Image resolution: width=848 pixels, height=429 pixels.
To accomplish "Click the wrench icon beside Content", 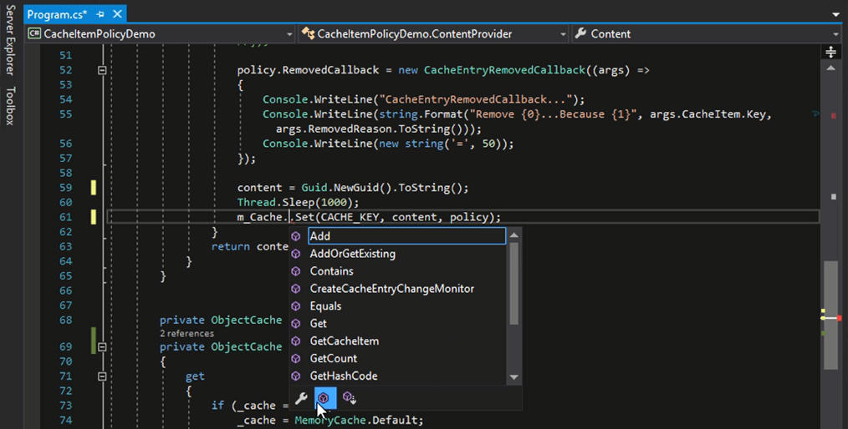I will click(581, 33).
